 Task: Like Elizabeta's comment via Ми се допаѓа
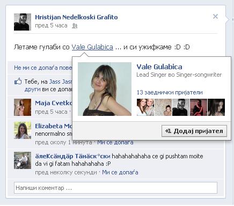(x=115, y=142)
